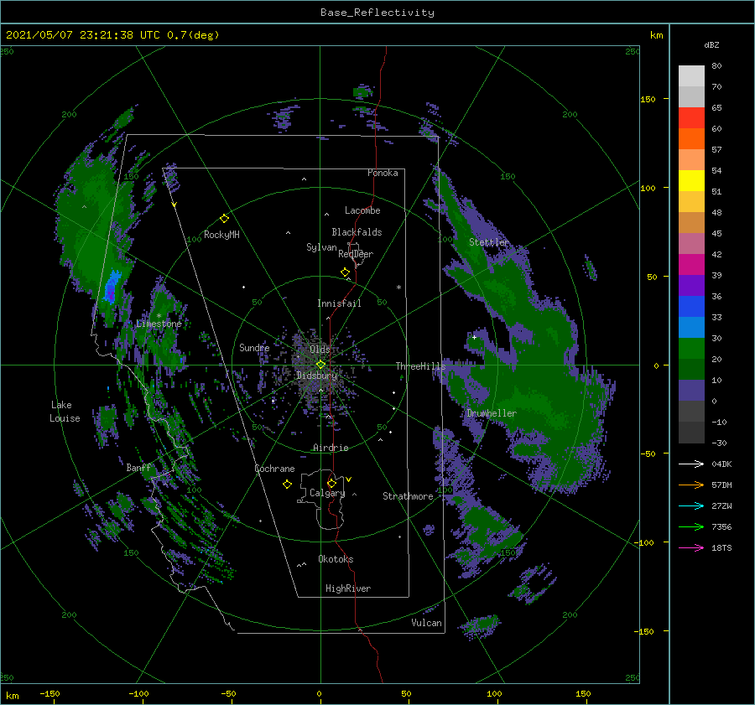Click the Sundre city label

254,347
